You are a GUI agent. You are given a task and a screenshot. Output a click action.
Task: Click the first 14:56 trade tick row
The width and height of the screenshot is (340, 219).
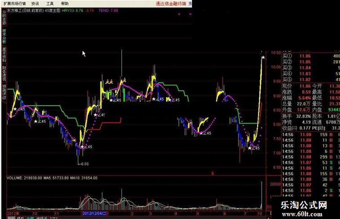tap(311, 134)
